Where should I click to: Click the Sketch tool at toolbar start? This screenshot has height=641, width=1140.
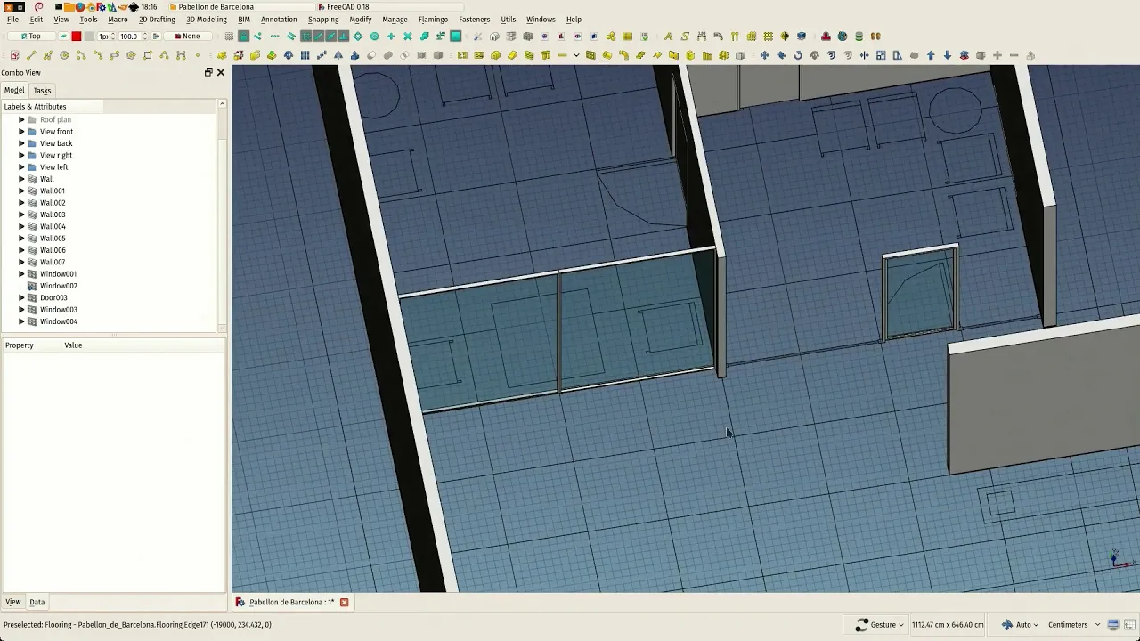coord(14,55)
